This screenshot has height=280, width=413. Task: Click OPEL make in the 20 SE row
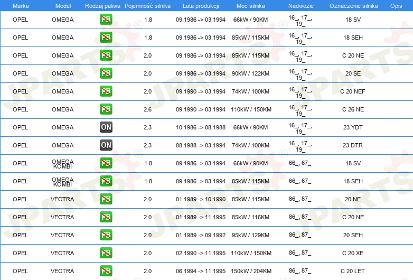pos(20,73)
